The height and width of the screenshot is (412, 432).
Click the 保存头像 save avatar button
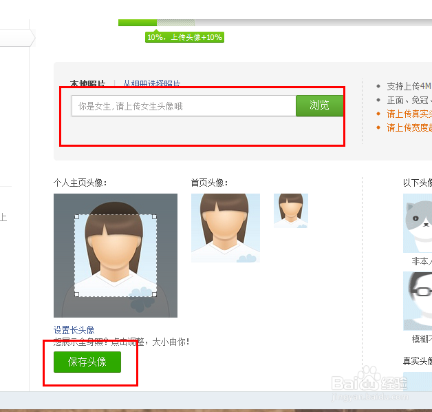tap(87, 362)
